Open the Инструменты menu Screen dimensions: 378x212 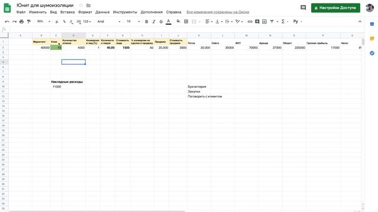(x=125, y=12)
